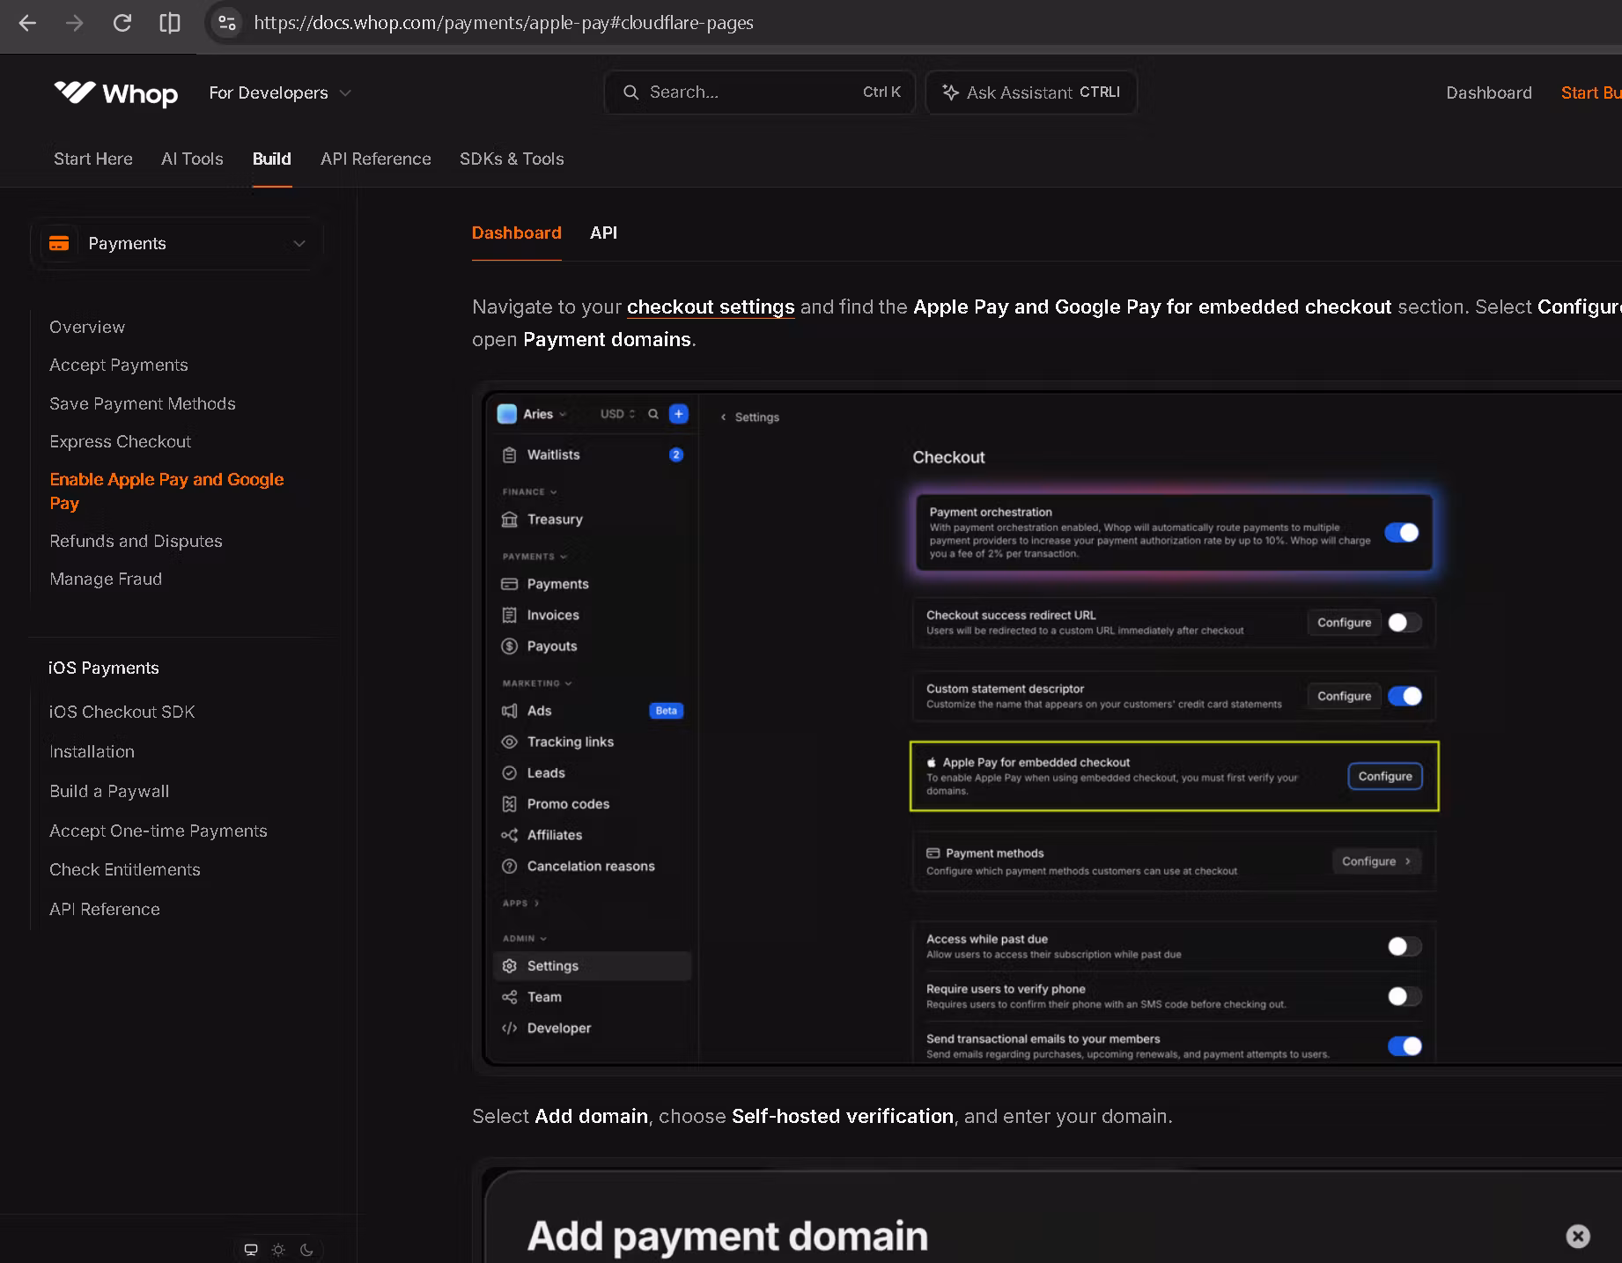Collapse the MARKETING section in the screenshot

[537, 683]
